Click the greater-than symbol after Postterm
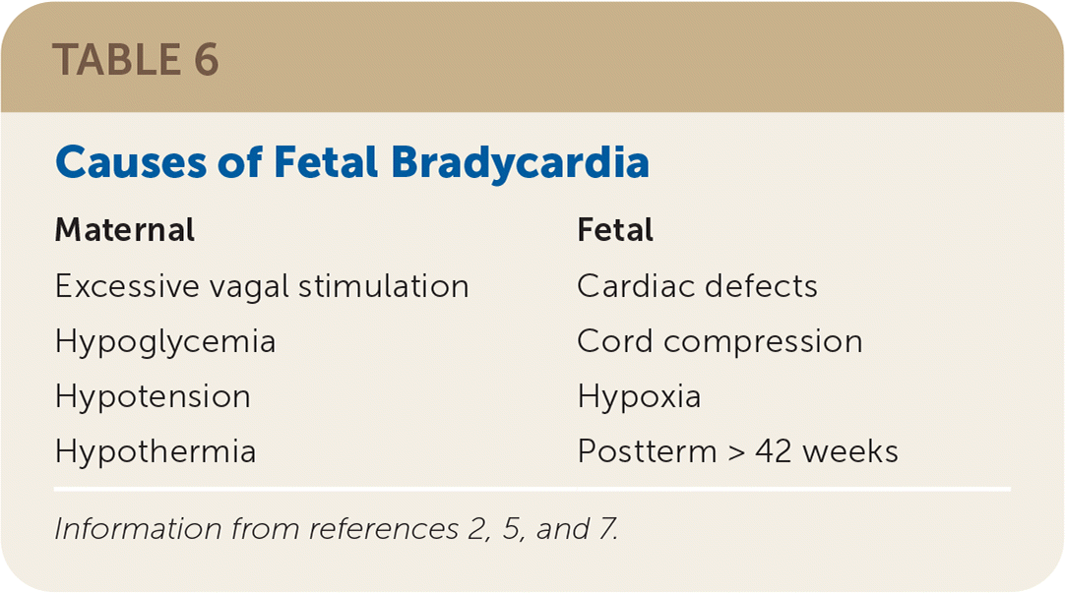The width and height of the screenshot is (1065, 593). tap(736, 452)
